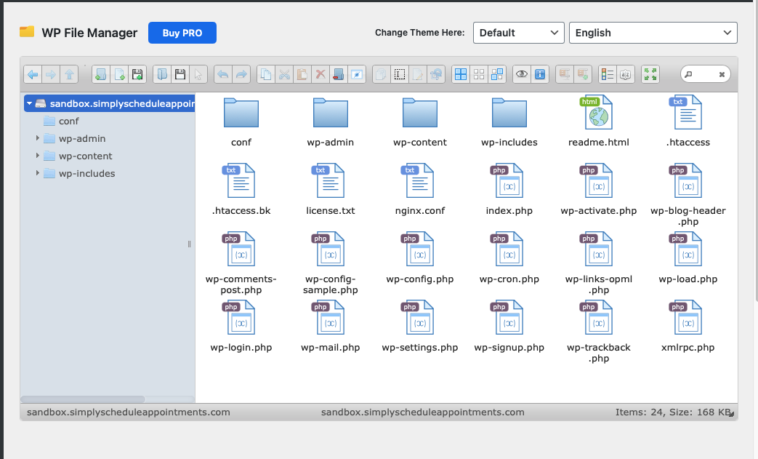This screenshot has height=459, width=758.
Task: Clear search with the X button
Action: (722, 74)
